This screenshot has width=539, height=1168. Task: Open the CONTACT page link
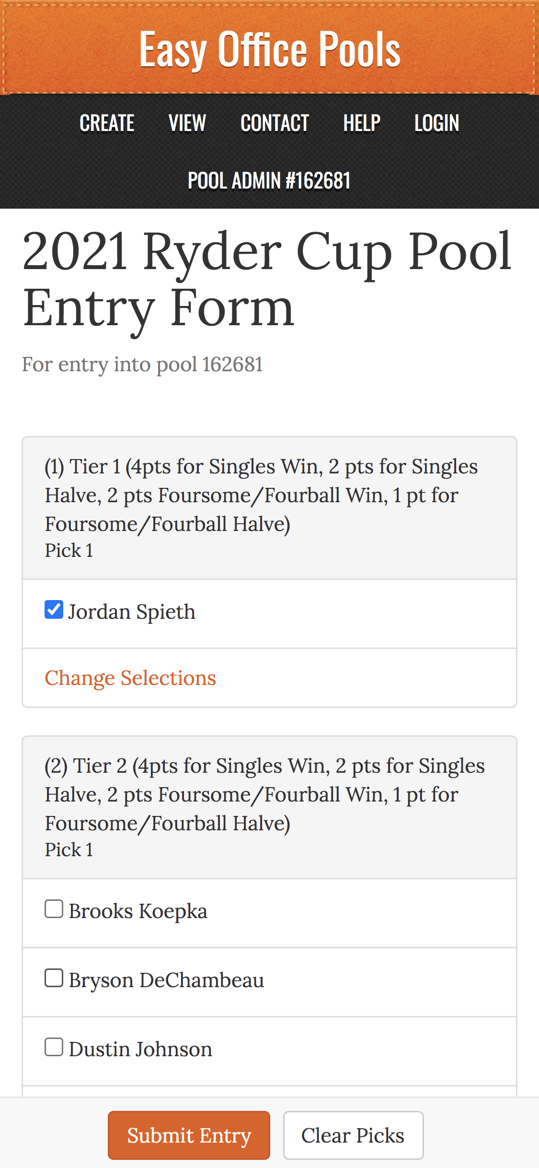click(275, 123)
